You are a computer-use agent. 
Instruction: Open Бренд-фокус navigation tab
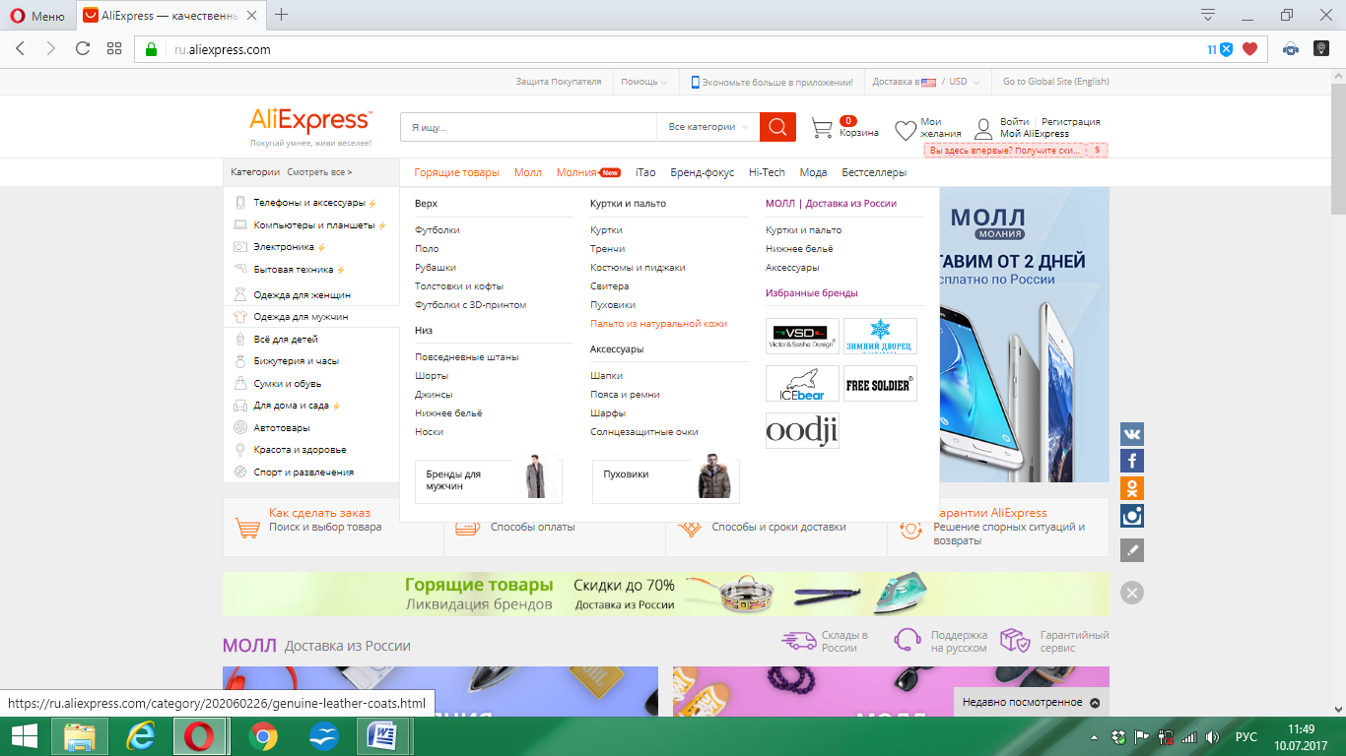point(703,172)
